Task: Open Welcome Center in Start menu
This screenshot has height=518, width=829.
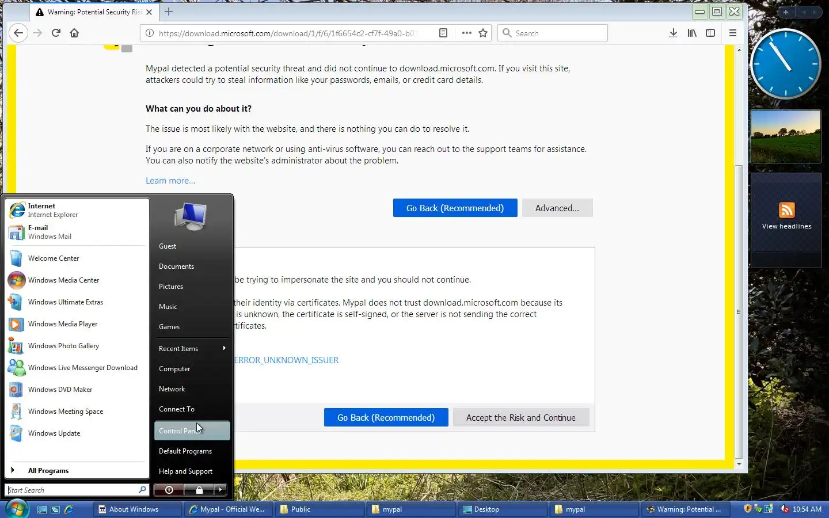Action: point(77,258)
